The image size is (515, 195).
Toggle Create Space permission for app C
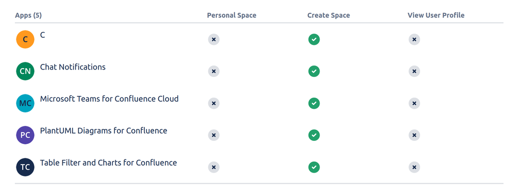(314, 39)
